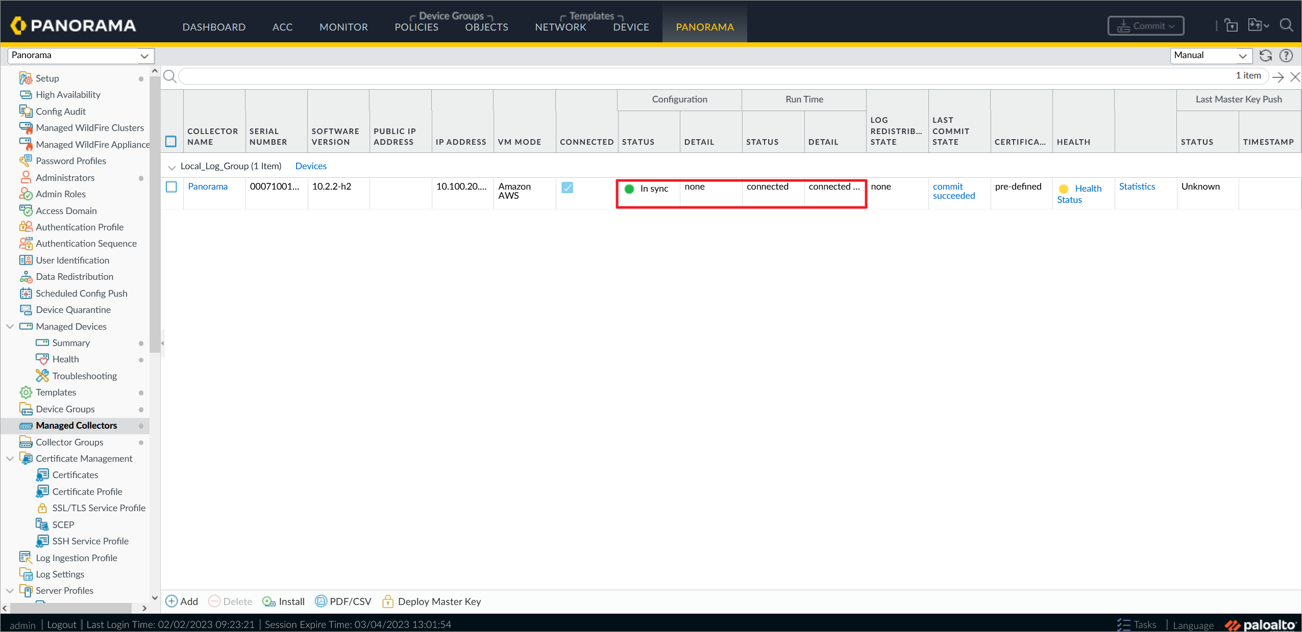
Task: Open the help question mark icon
Action: coord(1286,55)
